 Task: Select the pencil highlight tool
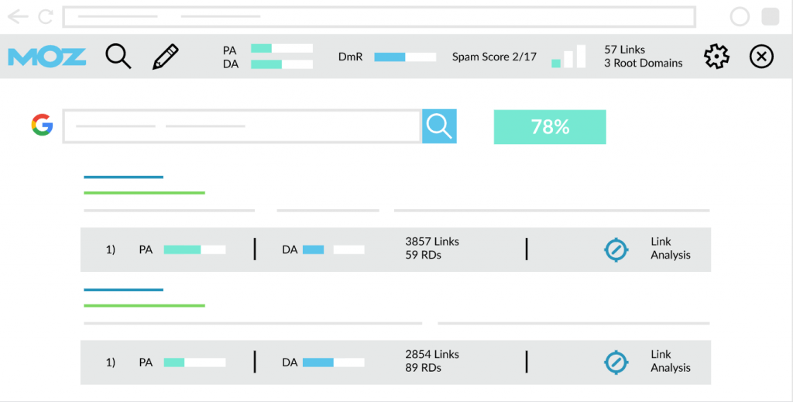coord(166,57)
